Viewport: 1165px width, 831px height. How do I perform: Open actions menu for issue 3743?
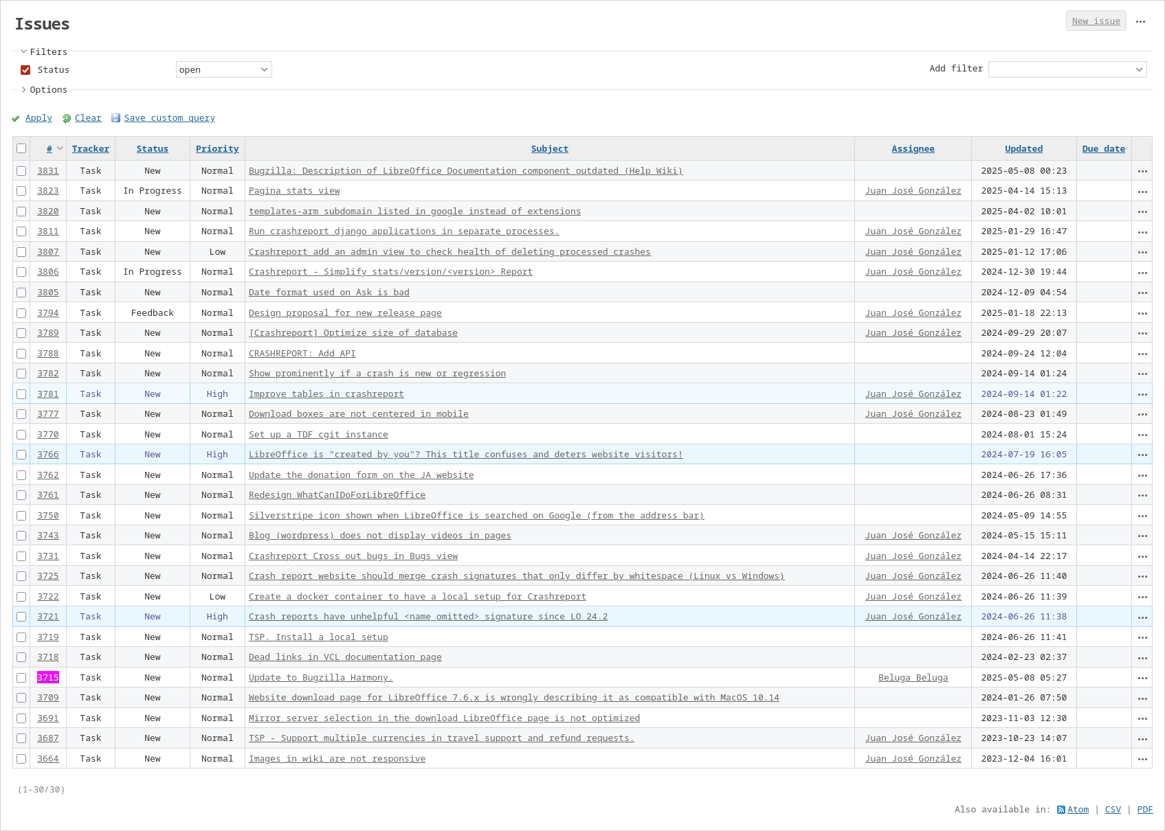[1142, 536]
